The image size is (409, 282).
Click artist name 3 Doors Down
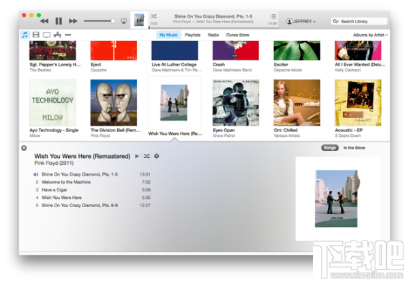pyautogui.click(x=348, y=136)
